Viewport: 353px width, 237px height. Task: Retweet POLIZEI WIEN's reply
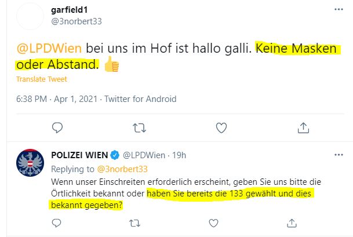coord(134,223)
